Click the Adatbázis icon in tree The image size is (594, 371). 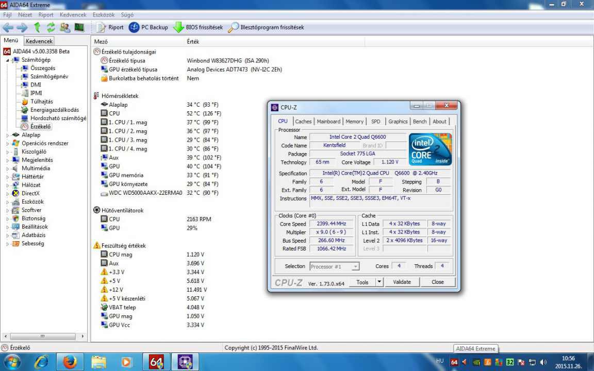[x=15, y=235]
